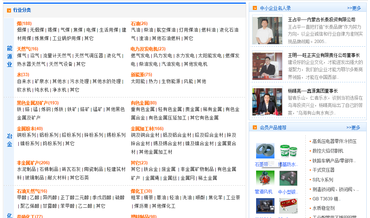Open the 干式变压器 product link

click(323, 170)
